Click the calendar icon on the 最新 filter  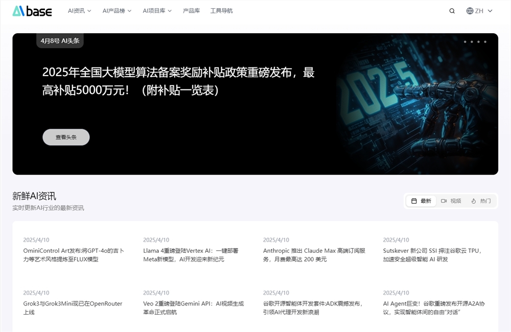click(x=415, y=201)
